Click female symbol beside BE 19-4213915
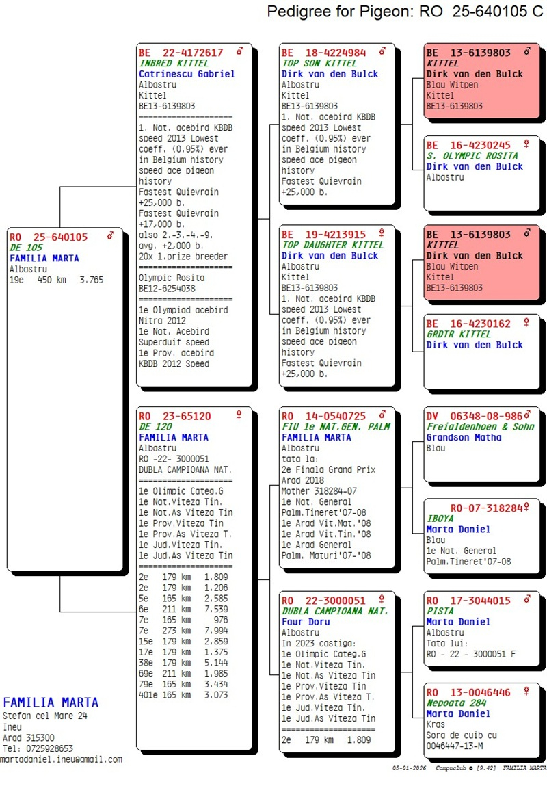The height and width of the screenshot is (786, 547). click(x=382, y=234)
